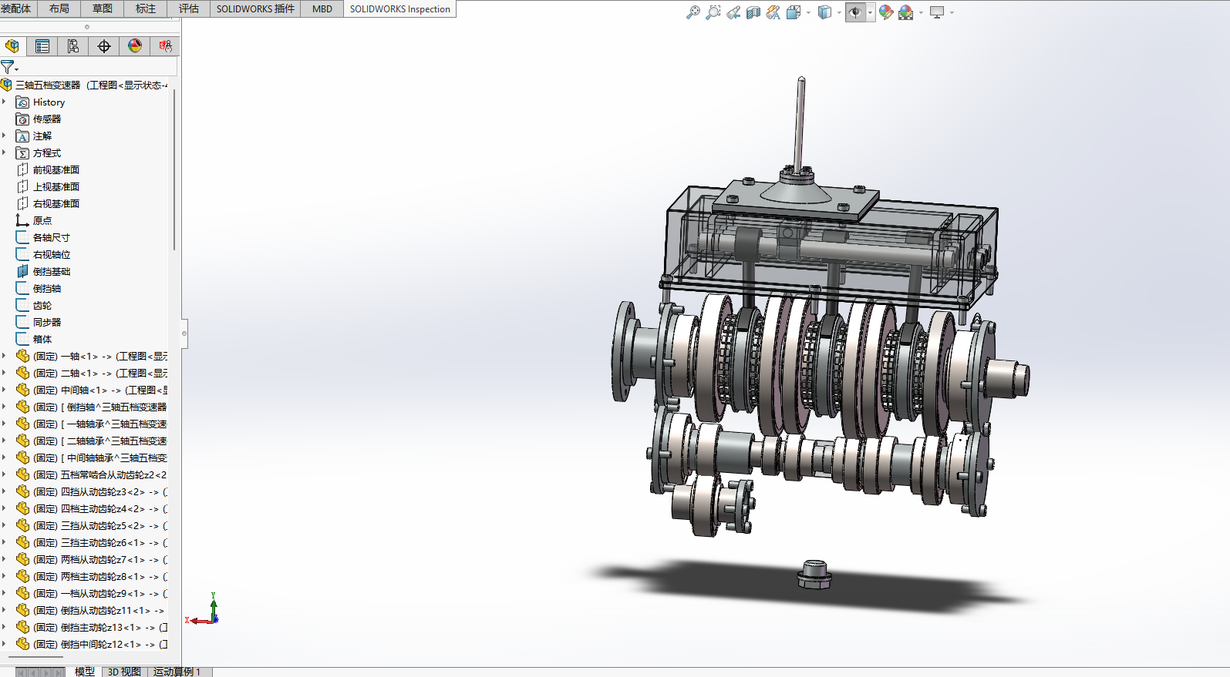Click the Previous View icon

pos(733,12)
